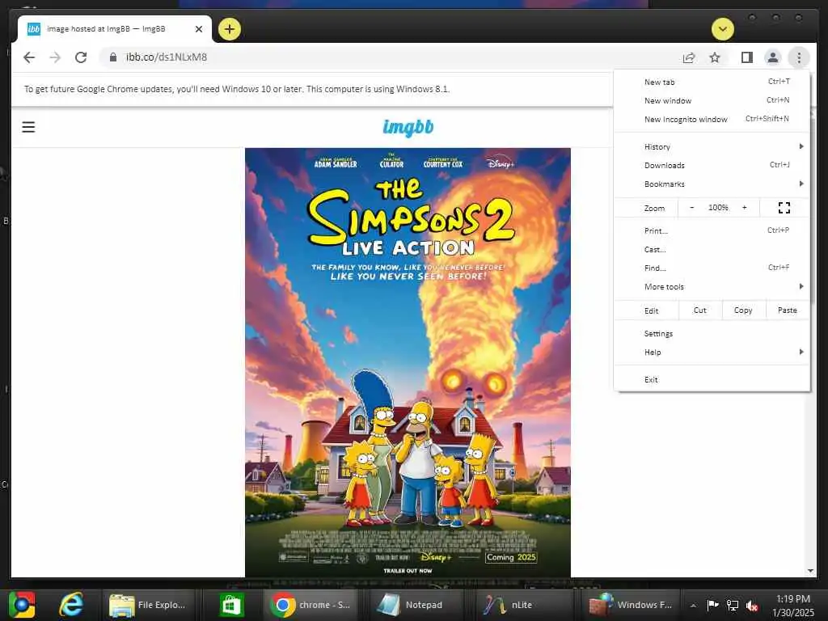This screenshot has height=621, width=828.
Task: Click the taskbar clock showing 1:19 PM
Action: (x=793, y=606)
